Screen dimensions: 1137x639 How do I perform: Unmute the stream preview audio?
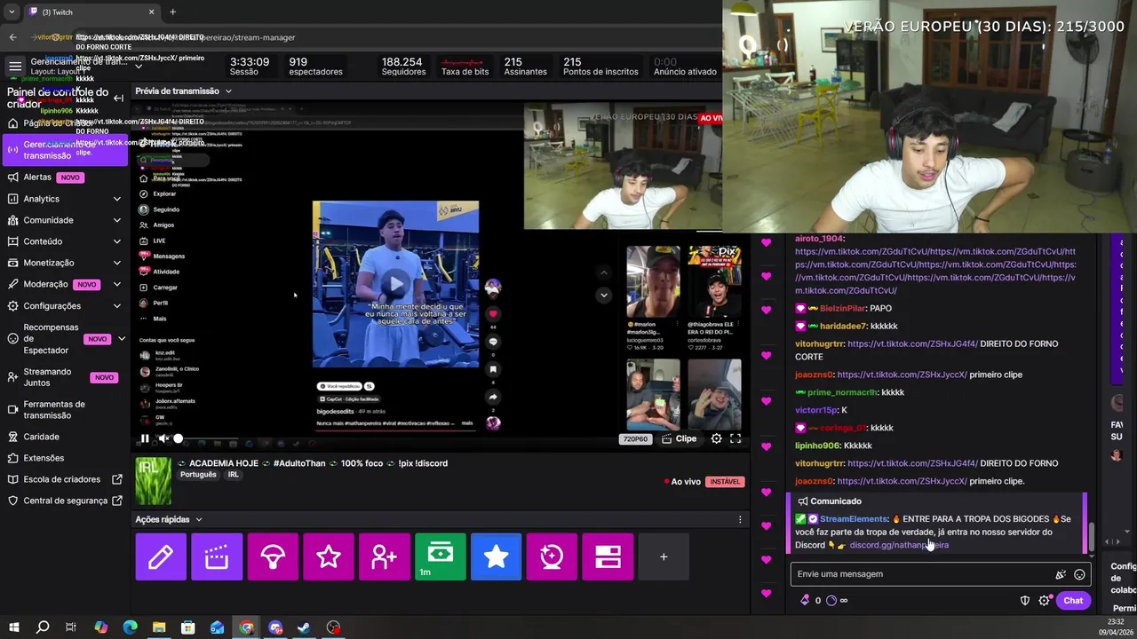tap(163, 438)
